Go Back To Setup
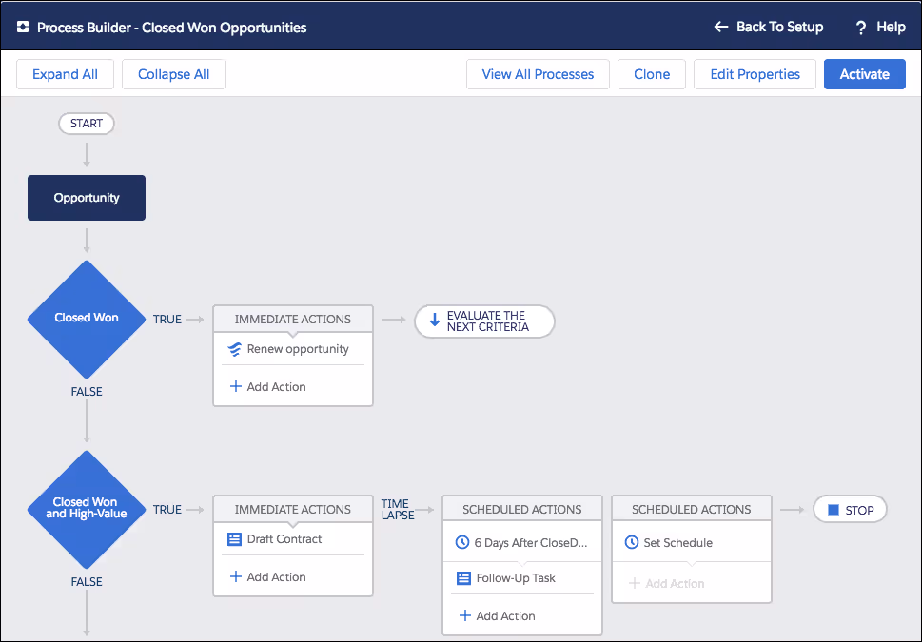922x642 pixels. coord(769,27)
